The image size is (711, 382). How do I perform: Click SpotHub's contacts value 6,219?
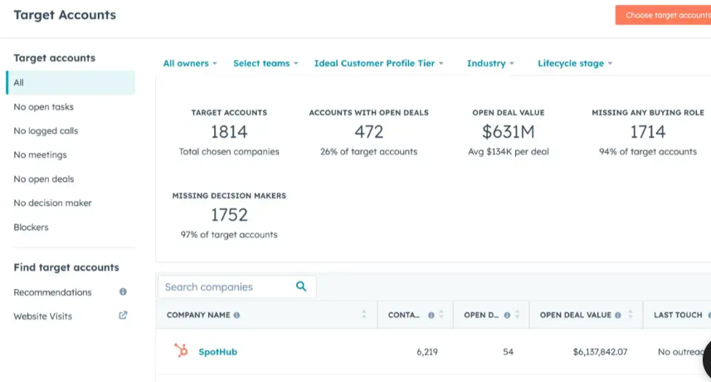[x=427, y=351]
